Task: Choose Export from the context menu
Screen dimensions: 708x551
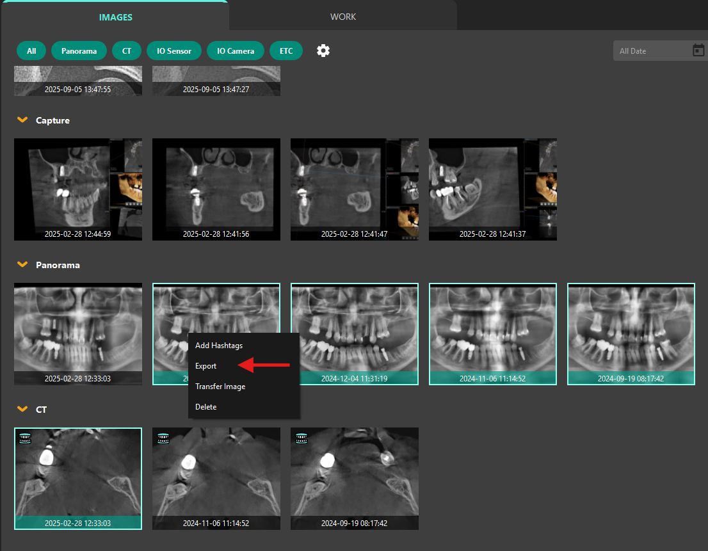Action: 244,366
